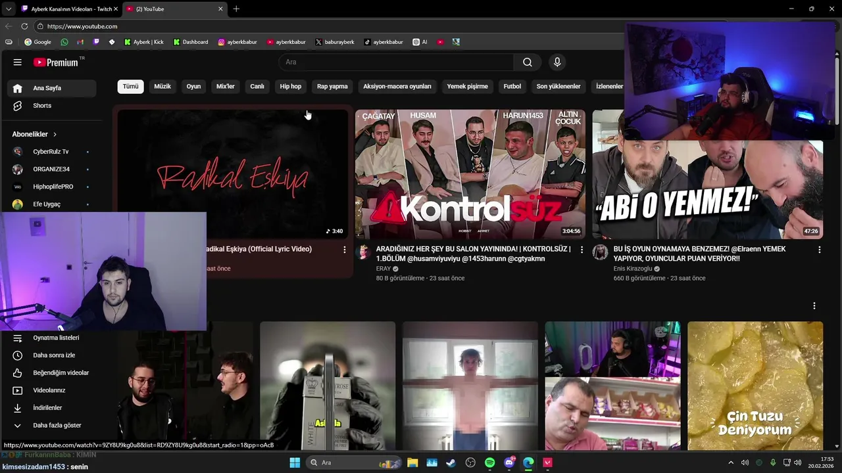Open Steam from the taskbar
This screenshot has height=473, width=842.
tap(451, 462)
